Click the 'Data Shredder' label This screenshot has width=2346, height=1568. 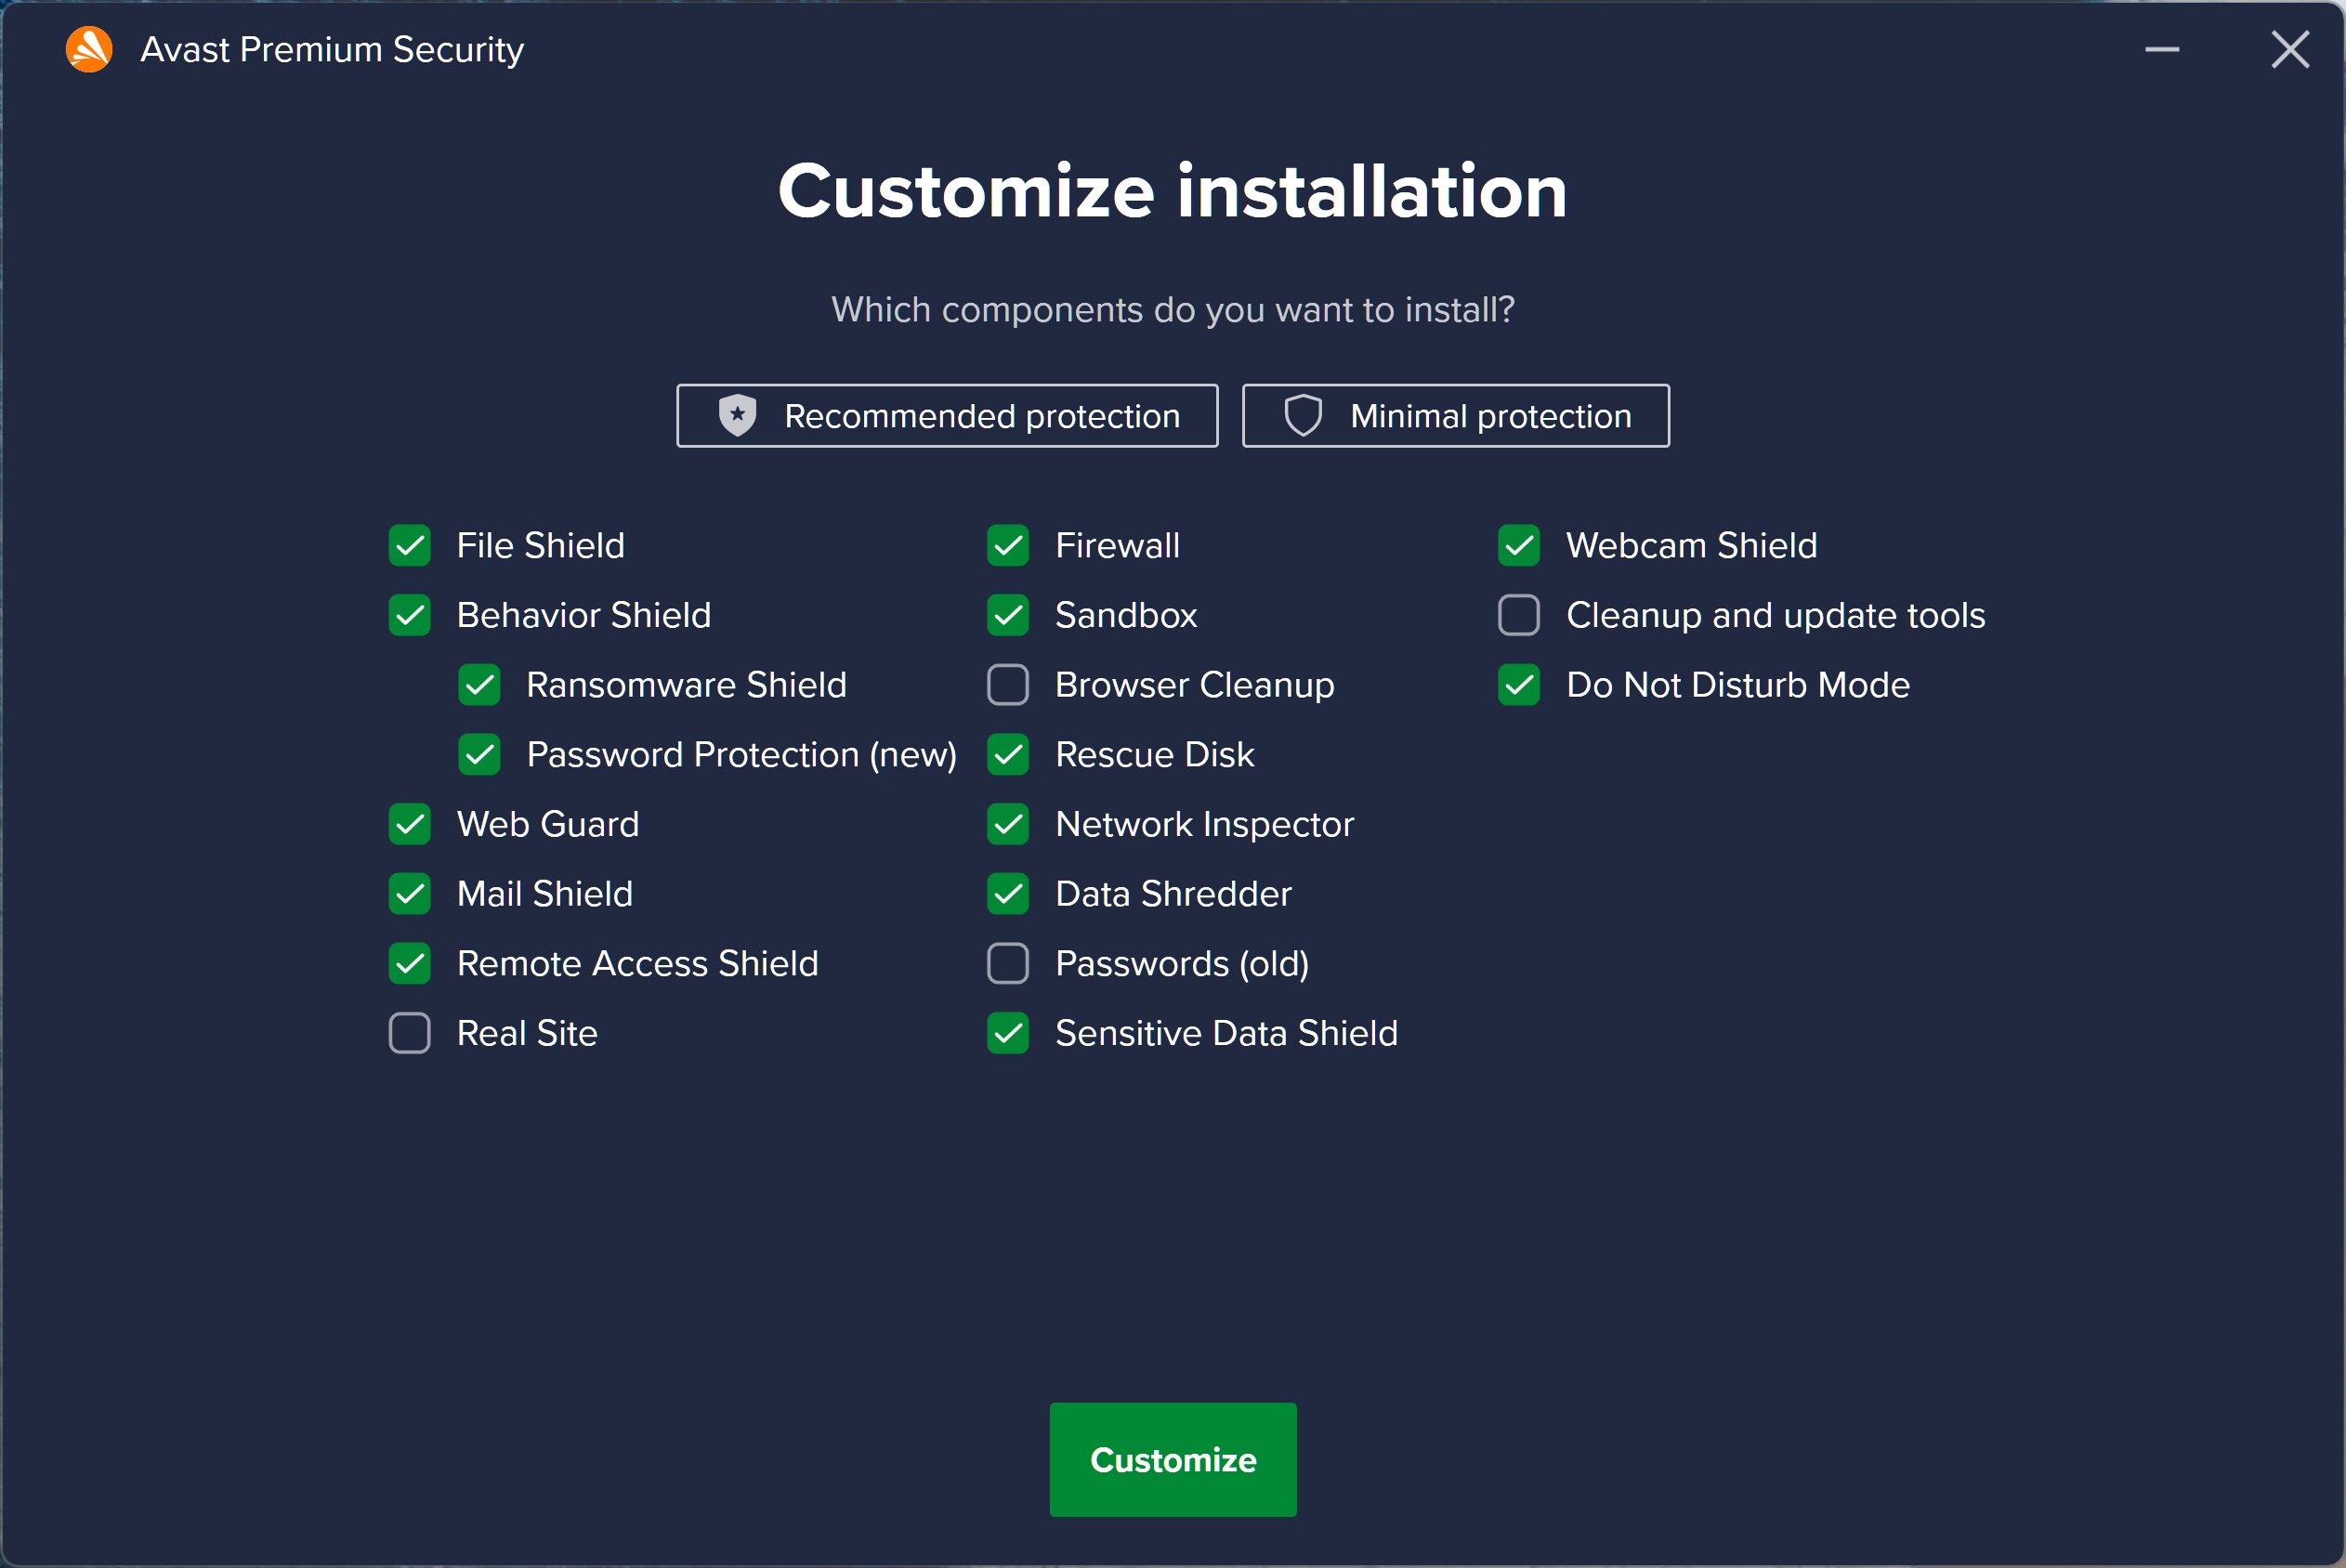[1174, 894]
